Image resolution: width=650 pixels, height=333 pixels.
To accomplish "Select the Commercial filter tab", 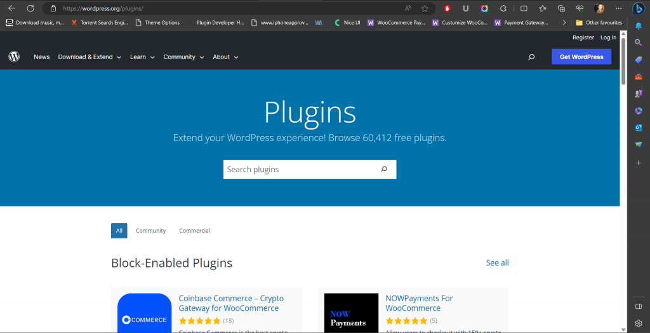I will pyautogui.click(x=194, y=231).
